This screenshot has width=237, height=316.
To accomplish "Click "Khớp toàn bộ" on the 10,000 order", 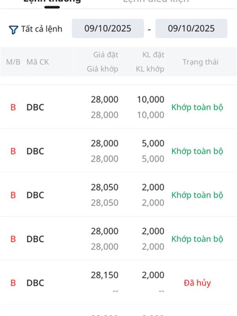I will coord(197,107).
